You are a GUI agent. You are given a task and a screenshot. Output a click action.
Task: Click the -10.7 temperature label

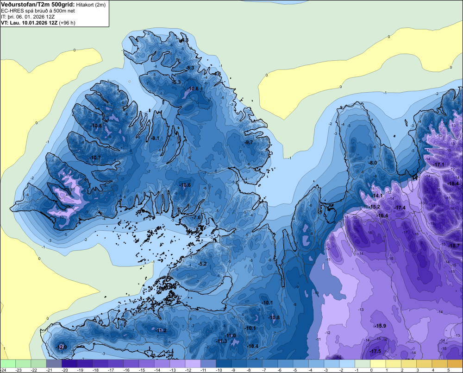click(x=95, y=158)
